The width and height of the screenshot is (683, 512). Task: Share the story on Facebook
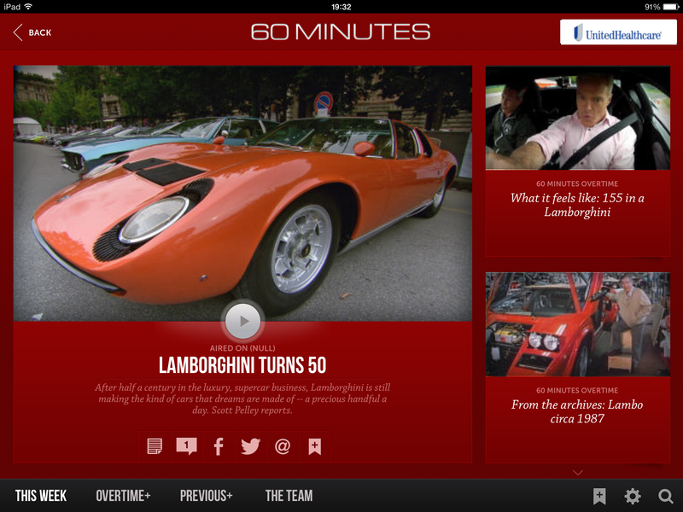pos(219,446)
